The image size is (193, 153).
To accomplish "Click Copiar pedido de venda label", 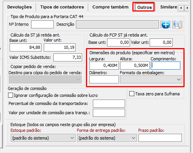I will click(33, 67).
